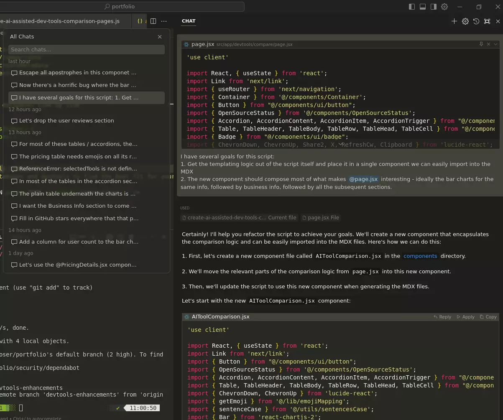Viewport: 503px width, 420px height.
Task: Follow the 'components' directory link
Action: [x=420, y=256]
